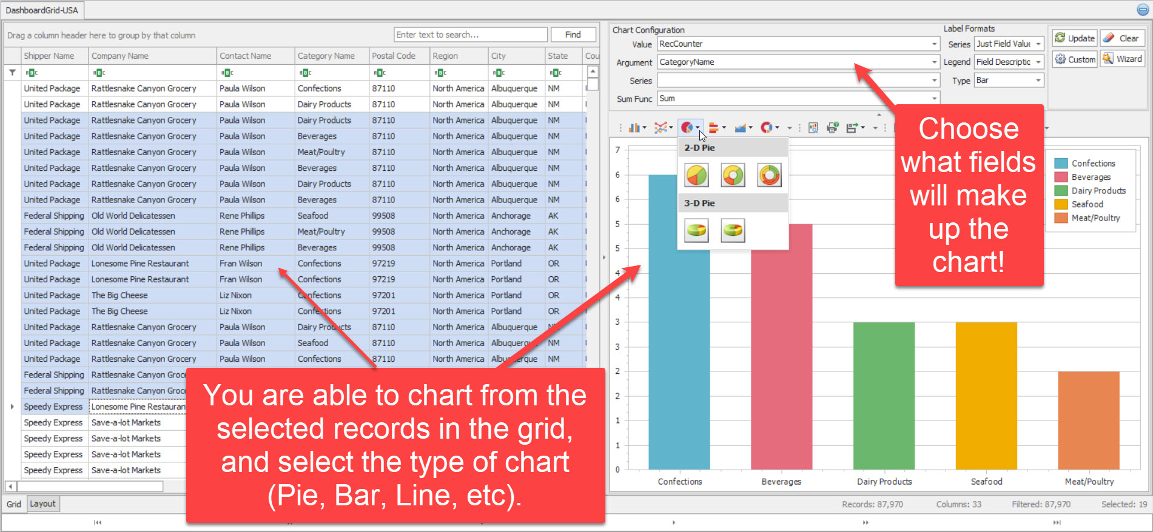Open the horizontal bar chart gallery

pos(716,128)
